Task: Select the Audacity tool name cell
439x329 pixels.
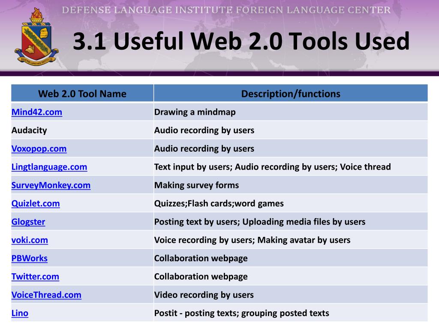Action: [x=82, y=130]
